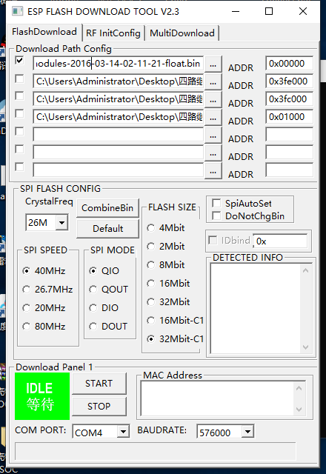Choose 16Mbit flash size
The image size is (326, 474).
tap(150, 283)
